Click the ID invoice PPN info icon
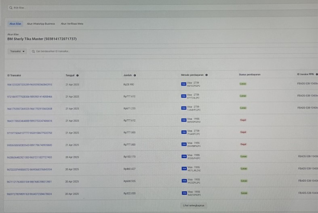 [316, 75]
